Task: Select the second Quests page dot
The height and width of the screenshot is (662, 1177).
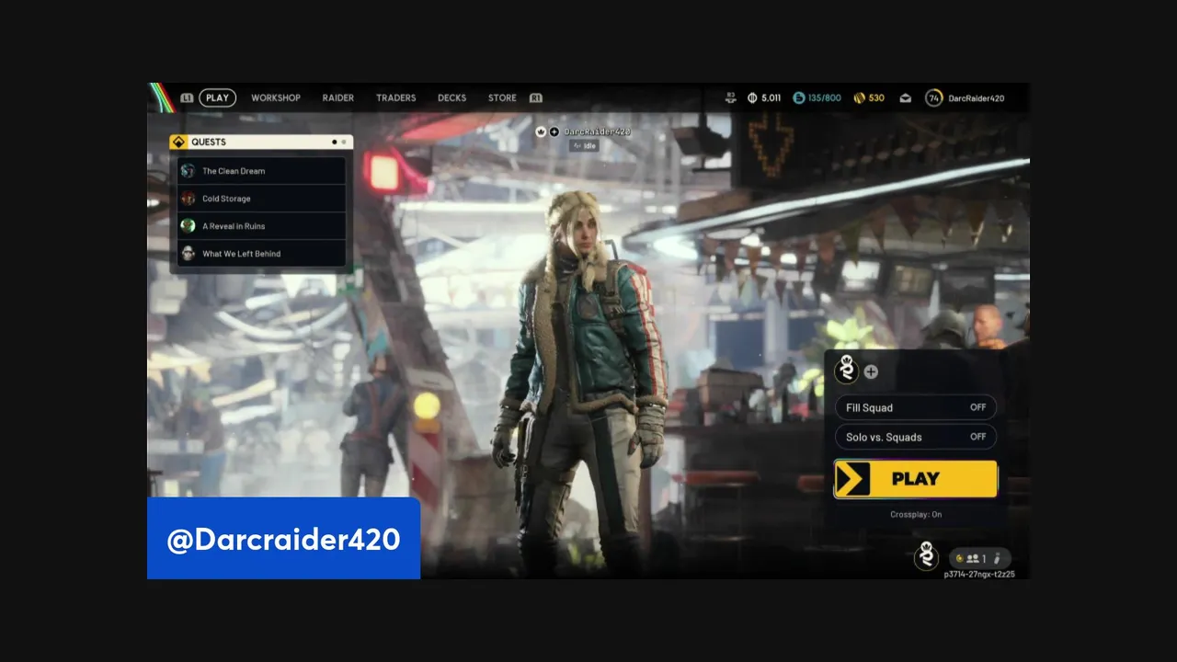Action: click(344, 143)
